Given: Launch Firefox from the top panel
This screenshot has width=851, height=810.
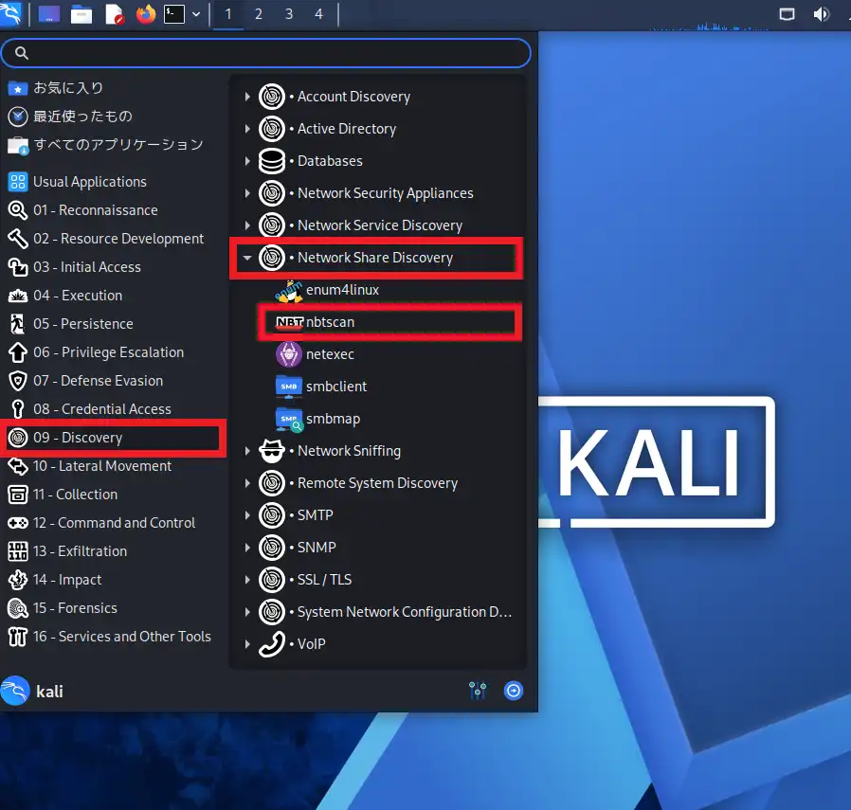Looking at the screenshot, I should pyautogui.click(x=145, y=14).
